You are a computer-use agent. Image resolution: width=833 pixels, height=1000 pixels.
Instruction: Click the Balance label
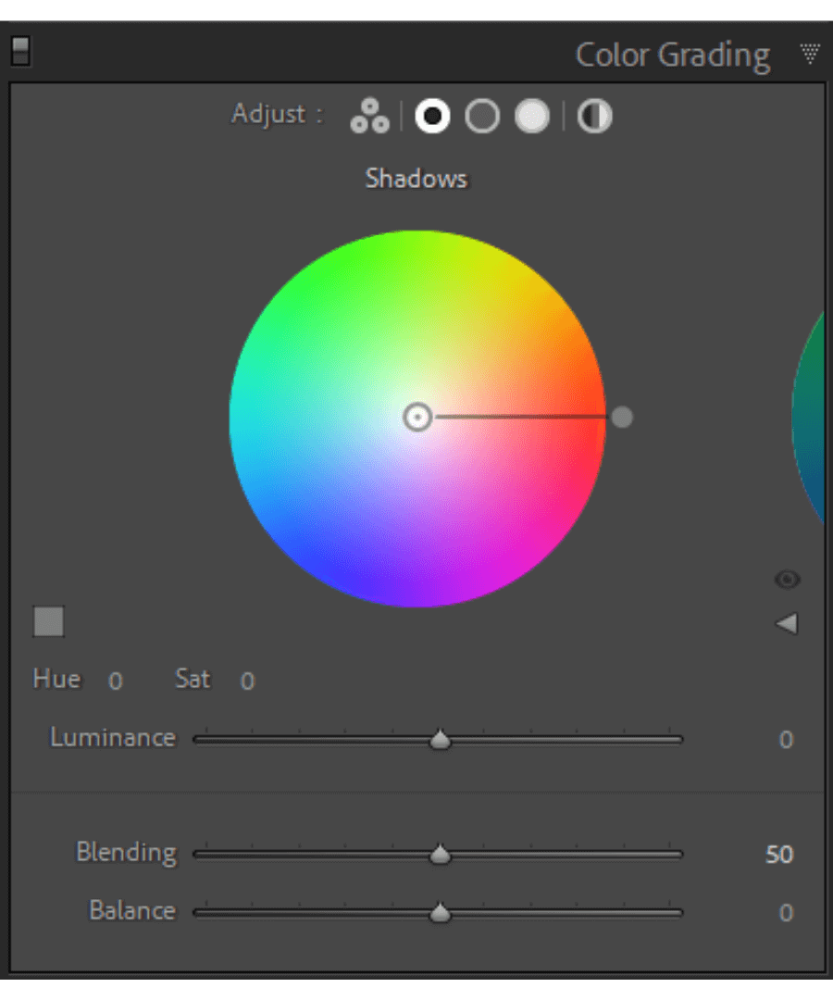pyautogui.click(x=132, y=911)
